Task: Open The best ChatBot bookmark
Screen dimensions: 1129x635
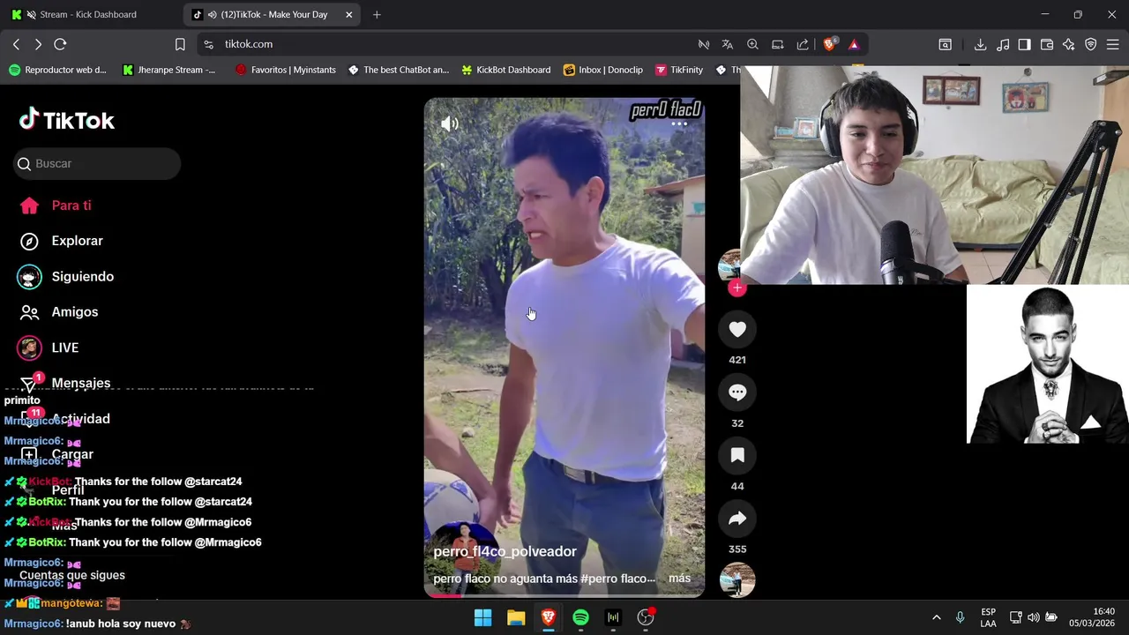Action: click(399, 70)
